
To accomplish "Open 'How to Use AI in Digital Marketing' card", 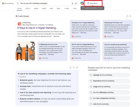I will [85, 51].
